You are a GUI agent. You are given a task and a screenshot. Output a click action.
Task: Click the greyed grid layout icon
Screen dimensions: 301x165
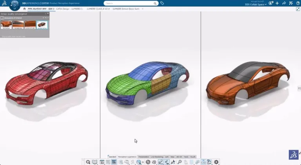(x=108, y=162)
